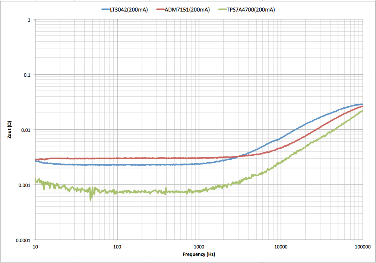Screen dimensions: 376x263
Task: Click the y-axis label 1
Action: [x=29, y=20]
